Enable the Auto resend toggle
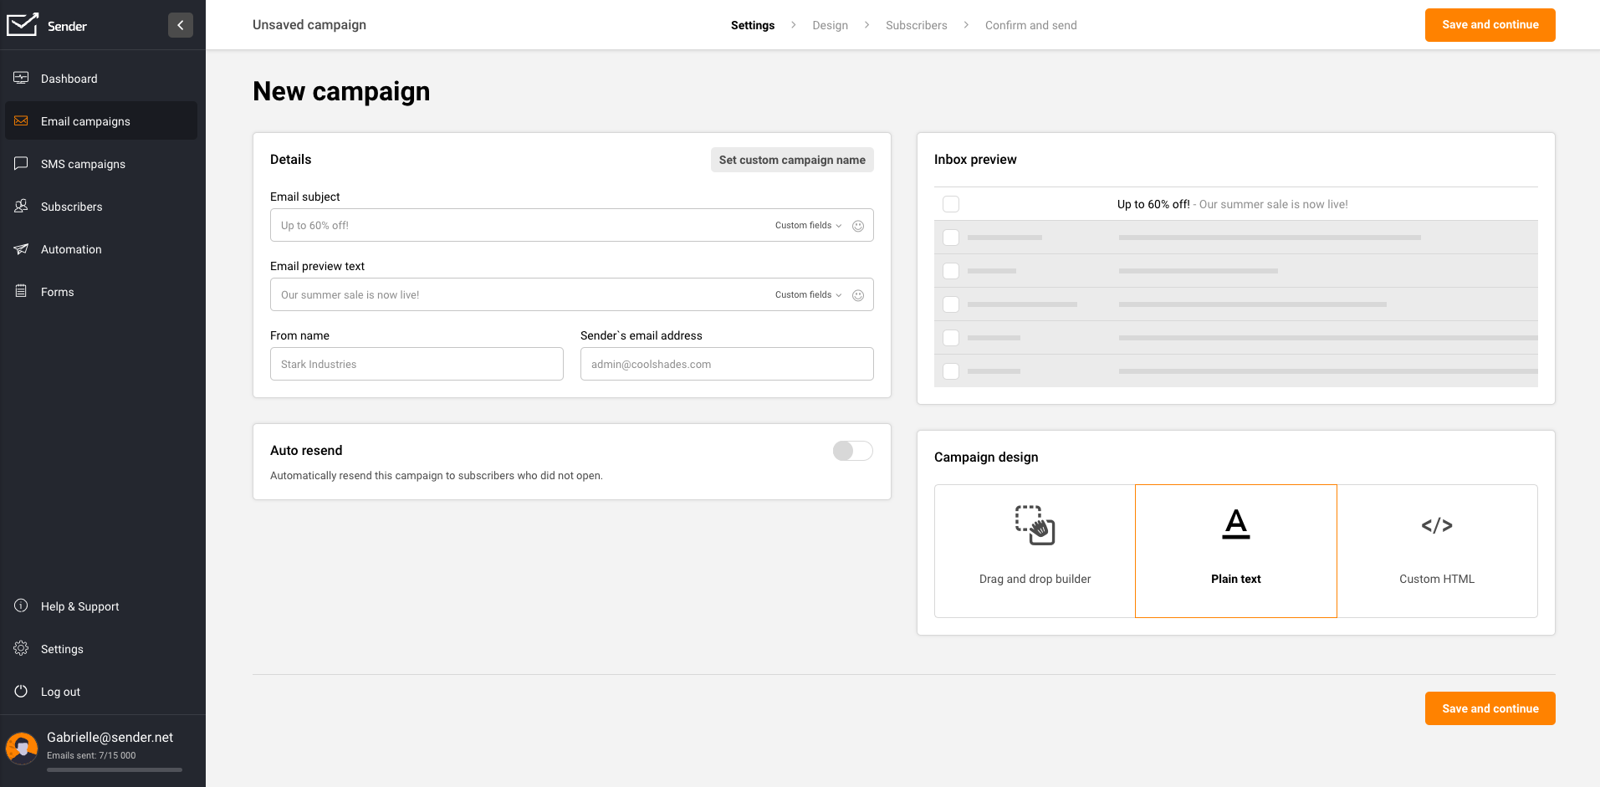Viewport: 1600px width, 787px height. click(852, 451)
